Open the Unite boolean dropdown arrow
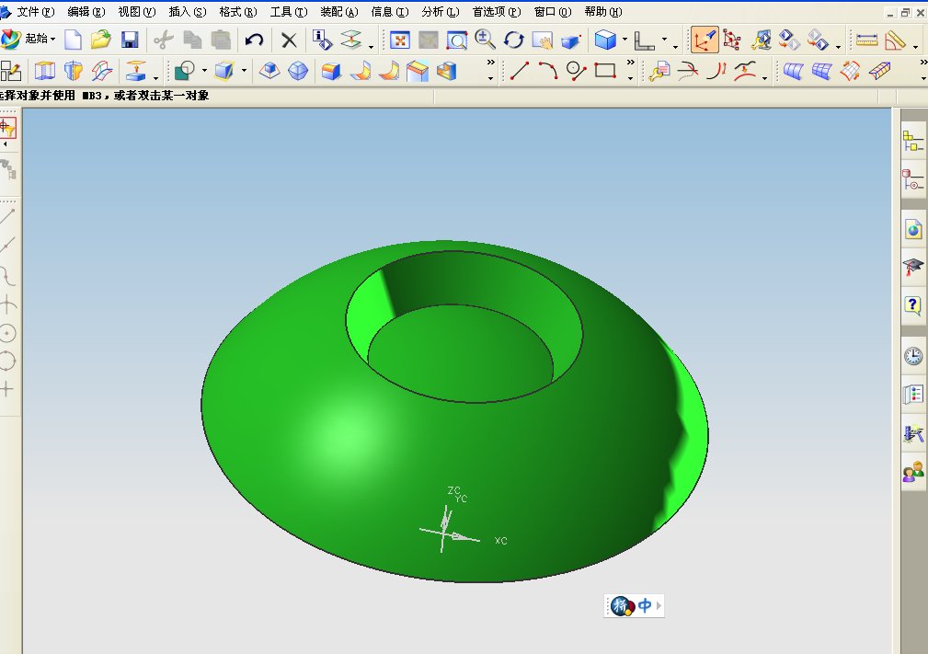The height and width of the screenshot is (654, 928). [x=204, y=71]
